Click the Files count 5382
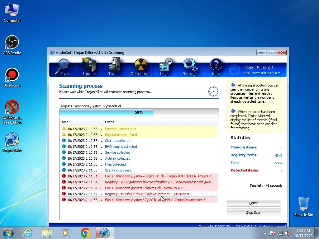 click(x=279, y=163)
